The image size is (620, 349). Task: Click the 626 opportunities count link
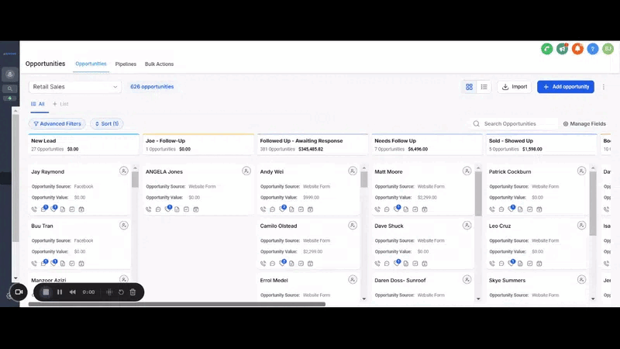(152, 87)
